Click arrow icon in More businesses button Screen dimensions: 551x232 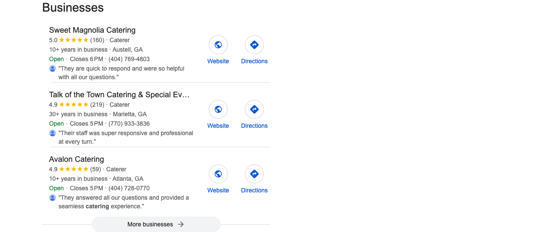click(181, 224)
